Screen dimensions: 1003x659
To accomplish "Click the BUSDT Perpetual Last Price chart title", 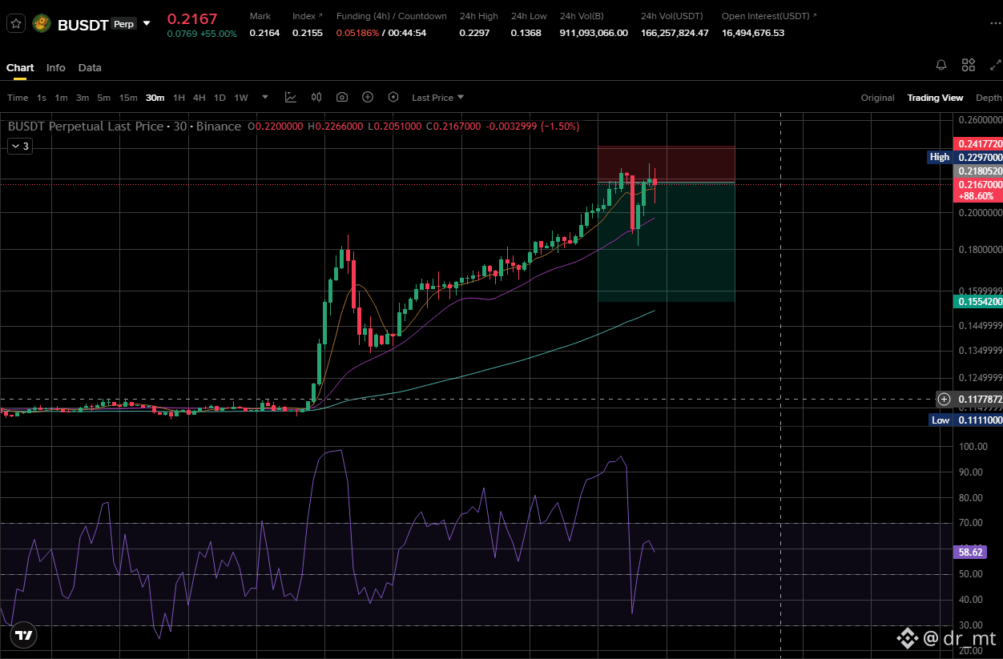I will click(x=124, y=127).
